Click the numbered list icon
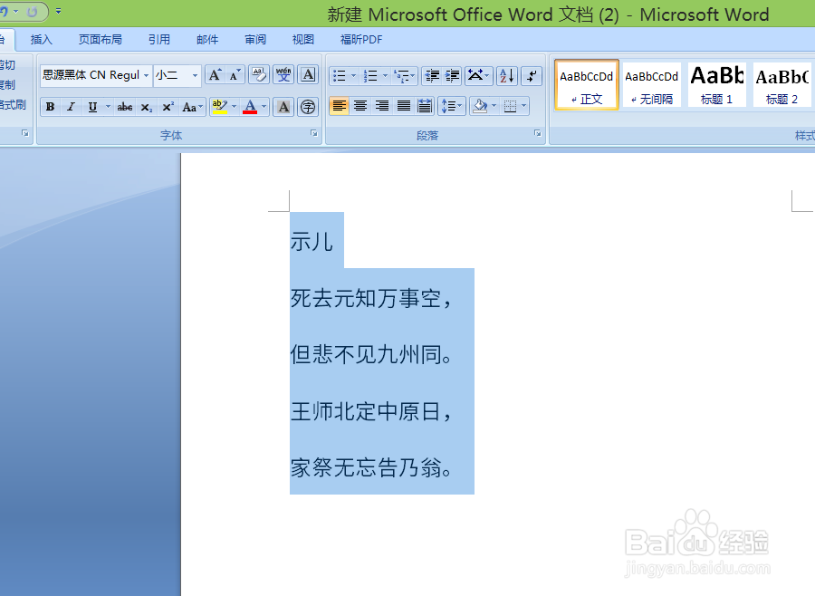The width and height of the screenshot is (815, 596). point(370,76)
